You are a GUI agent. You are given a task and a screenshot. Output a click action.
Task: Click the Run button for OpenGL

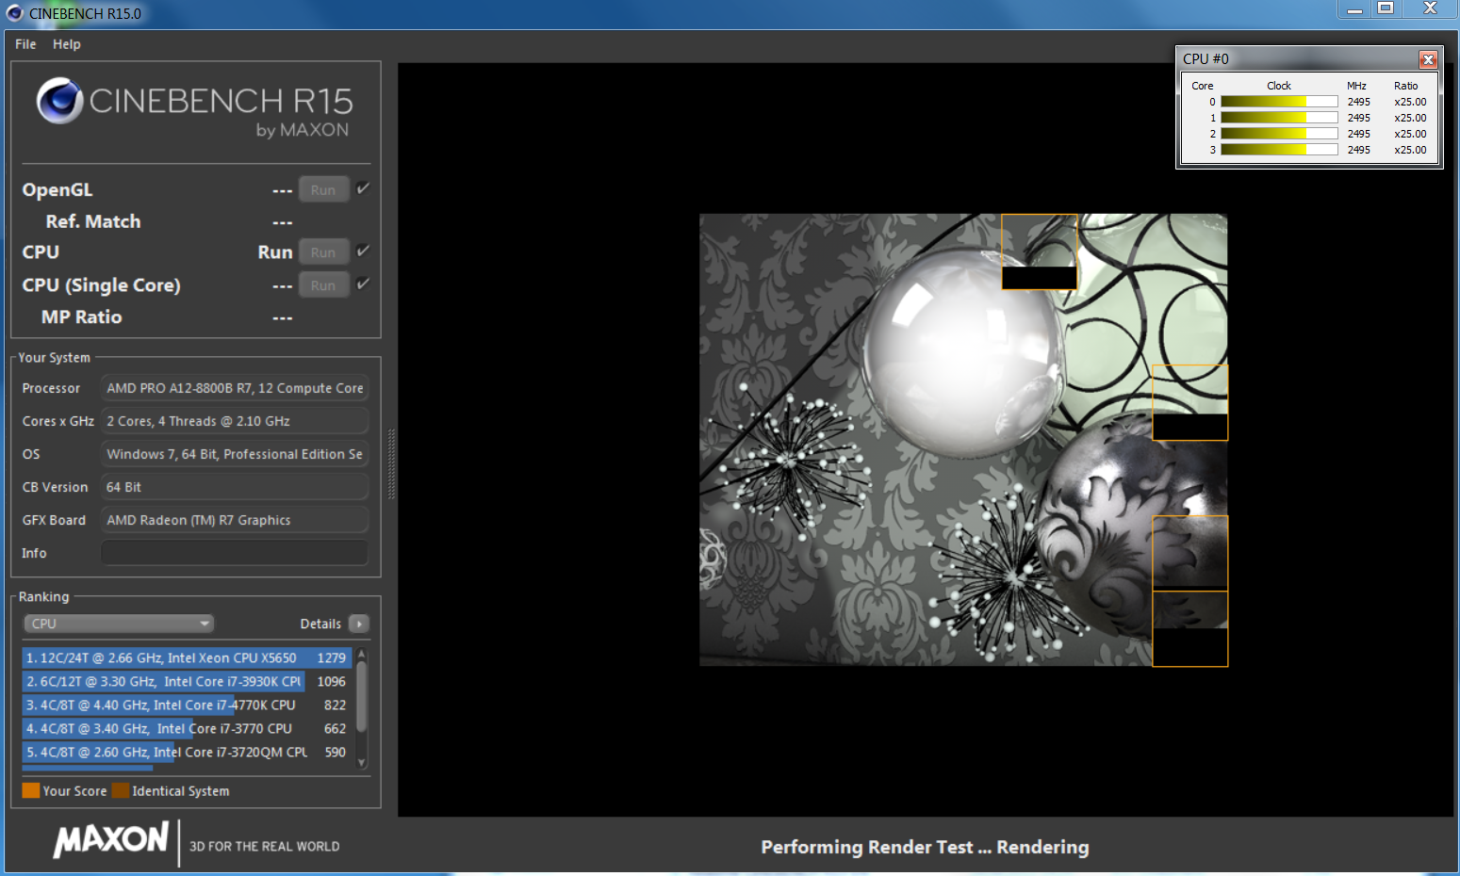click(323, 189)
